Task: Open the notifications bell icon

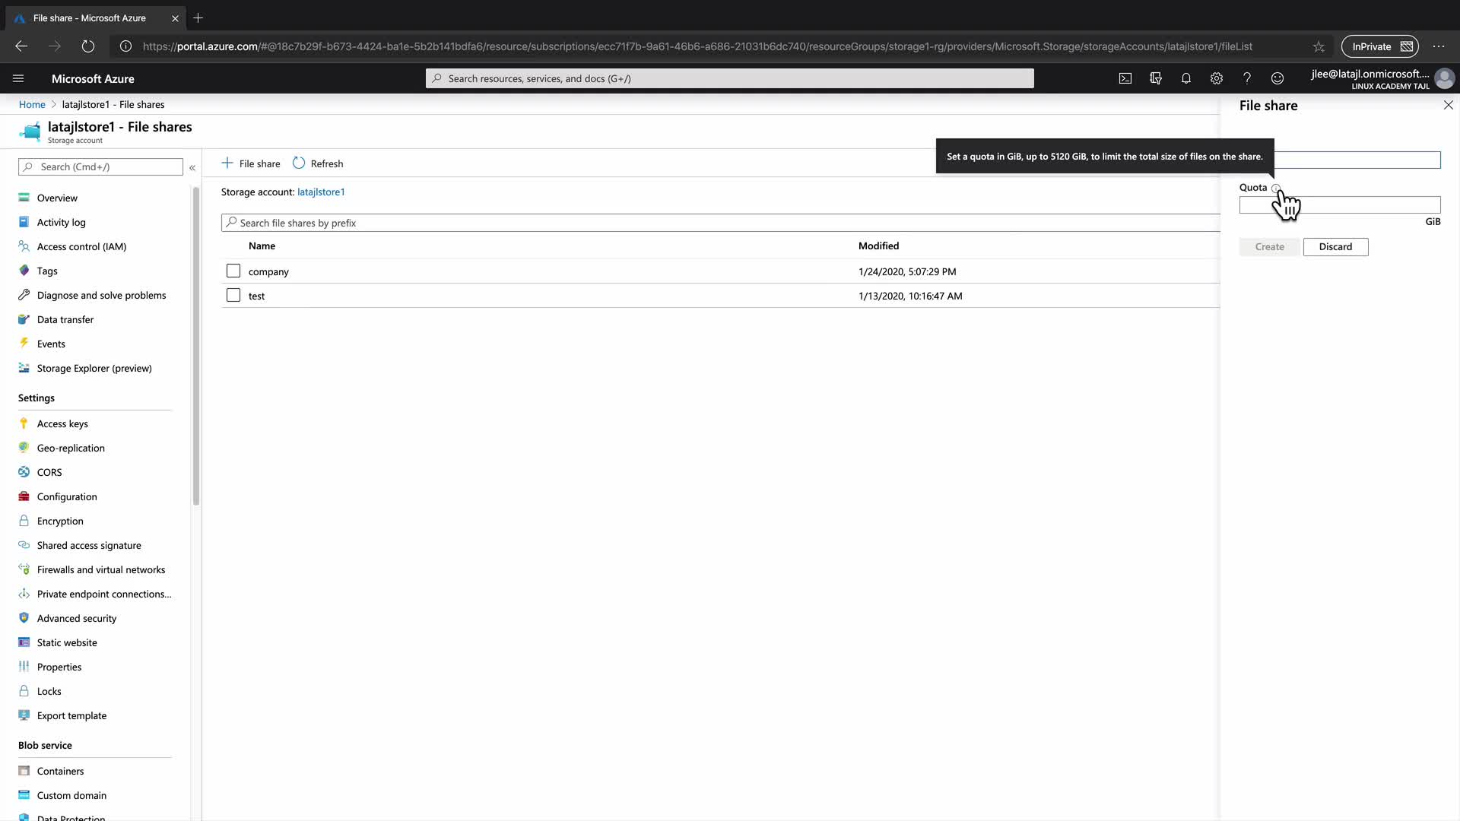Action: pyautogui.click(x=1185, y=78)
